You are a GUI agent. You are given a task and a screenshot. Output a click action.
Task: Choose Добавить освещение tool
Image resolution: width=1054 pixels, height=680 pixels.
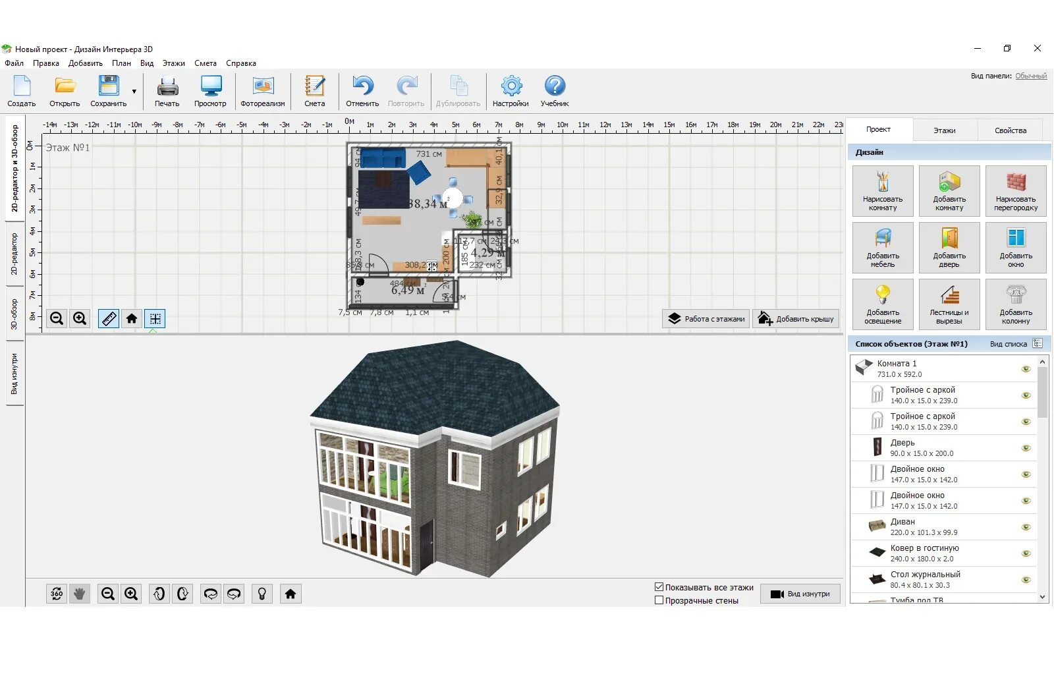(x=883, y=304)
